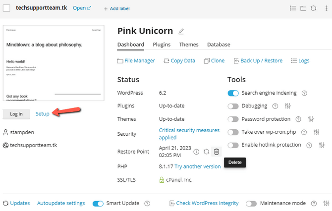Click the refresh icon in top header
Viewport: 332px width, 211px height.
[313, 8]
